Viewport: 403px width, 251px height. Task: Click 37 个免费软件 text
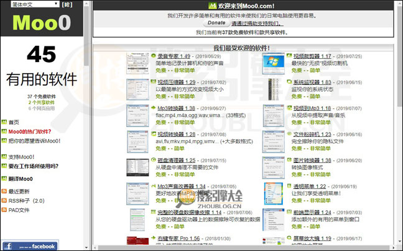pos(42,97)
